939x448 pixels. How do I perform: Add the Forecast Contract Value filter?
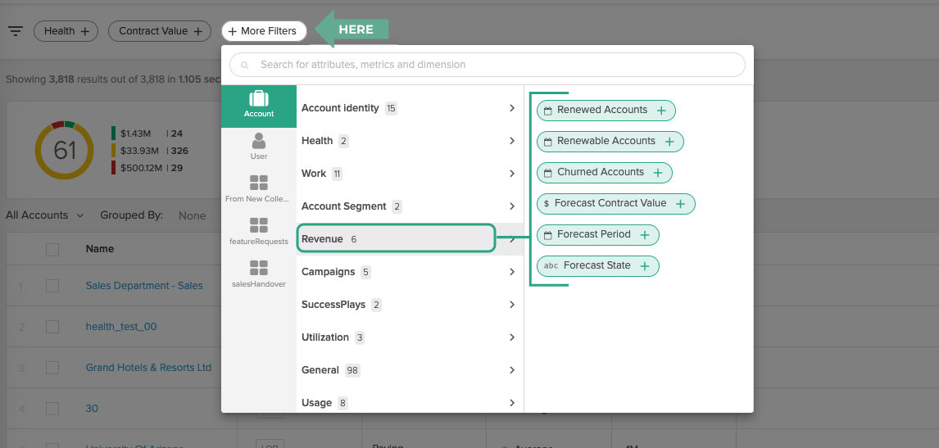click(x=615, y=204)
